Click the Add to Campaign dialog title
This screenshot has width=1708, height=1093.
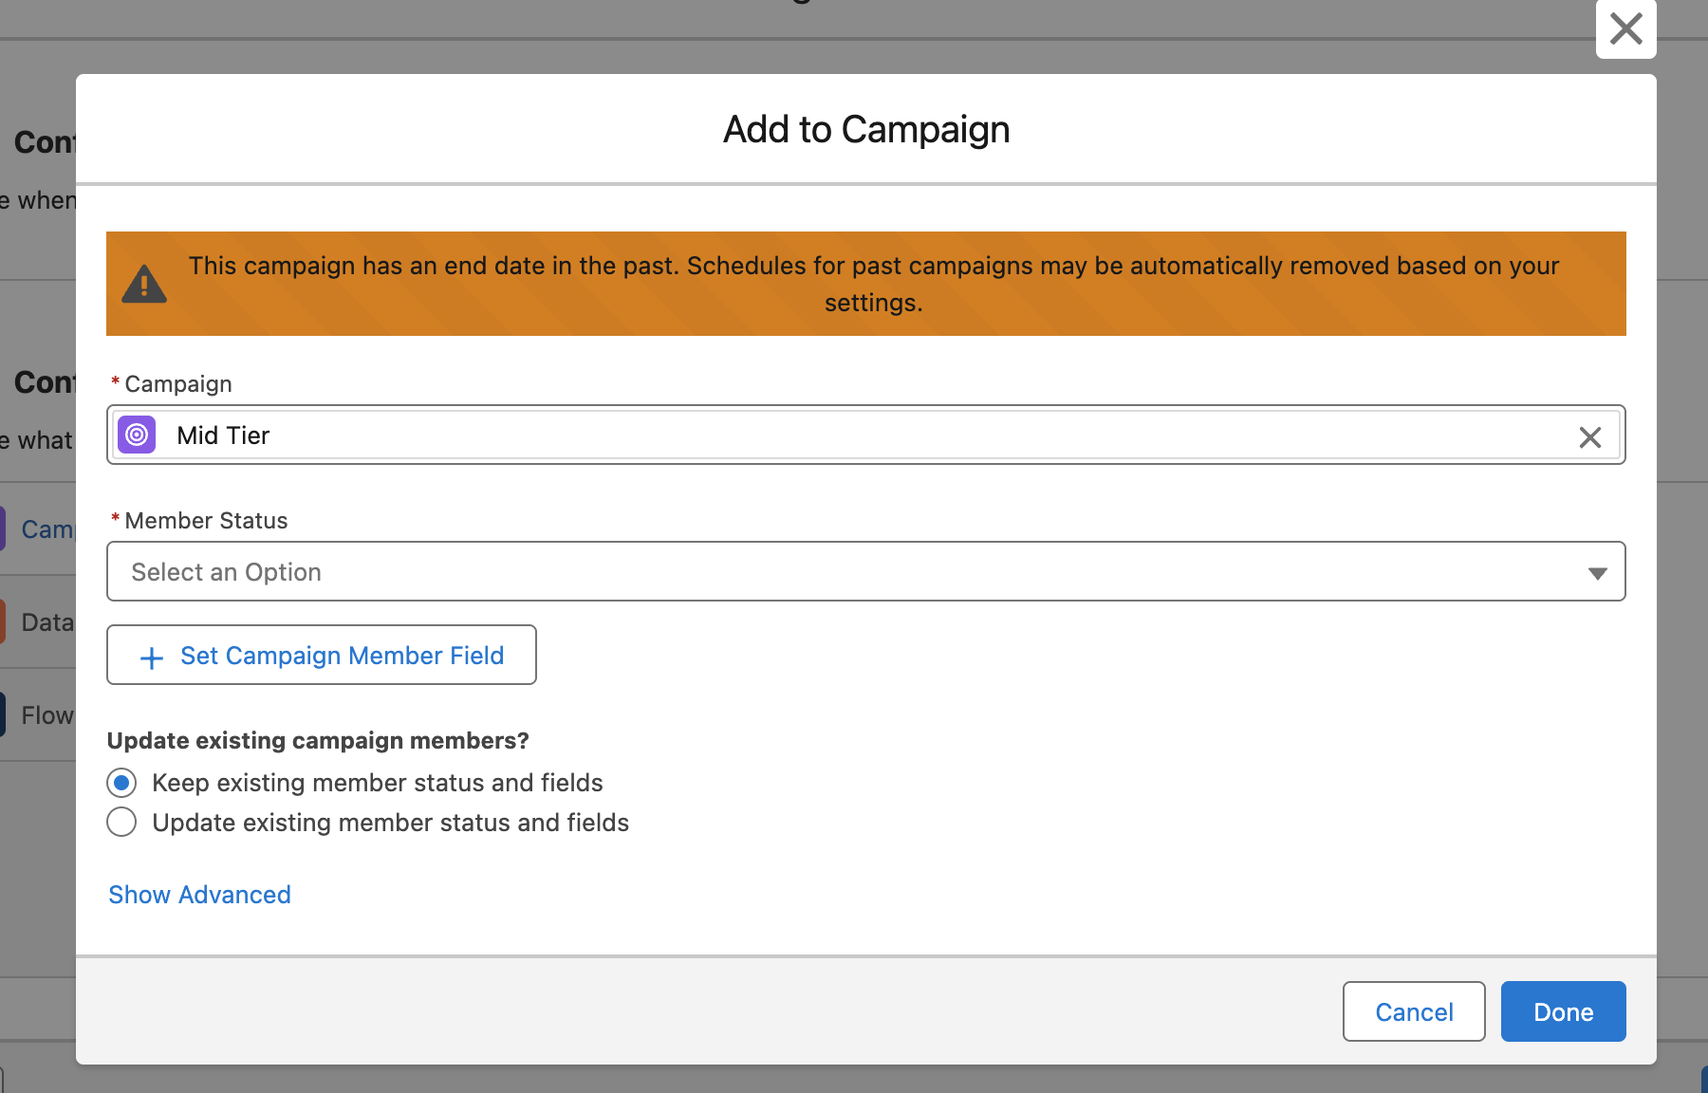(865, 130)
